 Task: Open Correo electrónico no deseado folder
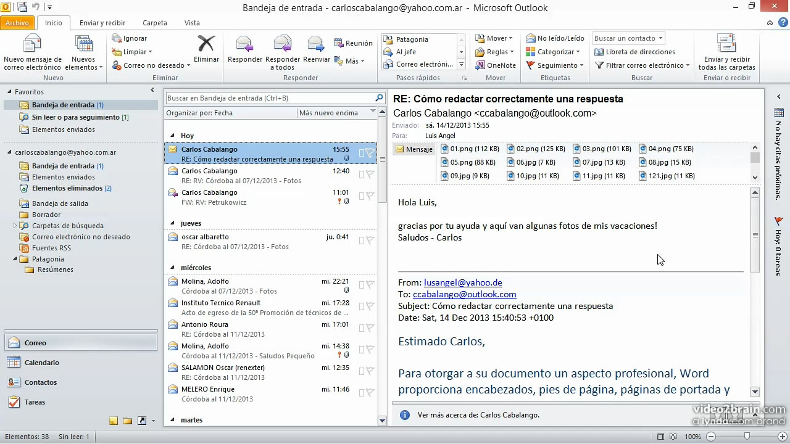point(81,237)
